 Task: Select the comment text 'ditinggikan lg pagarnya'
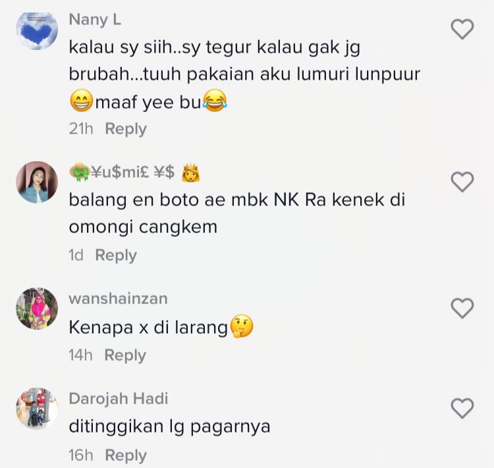tap(169, 427)
